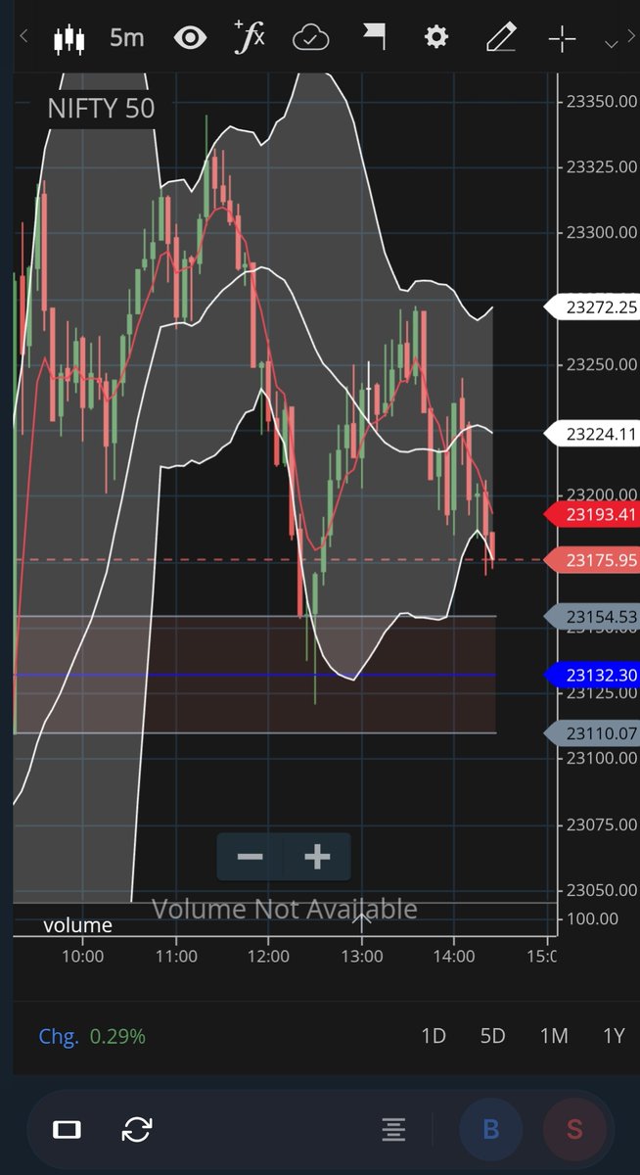The width and height of the screenshot is (640, 1175).
Task: Click the 23154.53 zone price label
Action: coord(591,616)
